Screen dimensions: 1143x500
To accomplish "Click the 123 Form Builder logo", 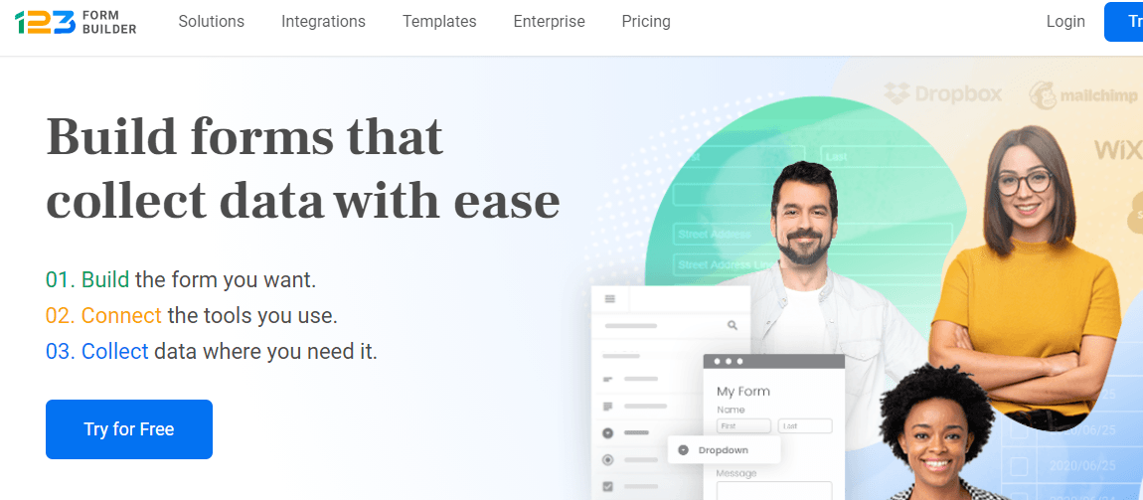I will pos(76,22).
